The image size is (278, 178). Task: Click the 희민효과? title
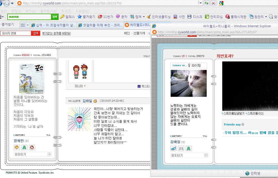(x=225, y=56)
